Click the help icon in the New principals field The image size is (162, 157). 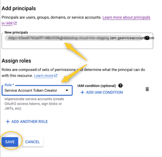[x=147, y=38]
